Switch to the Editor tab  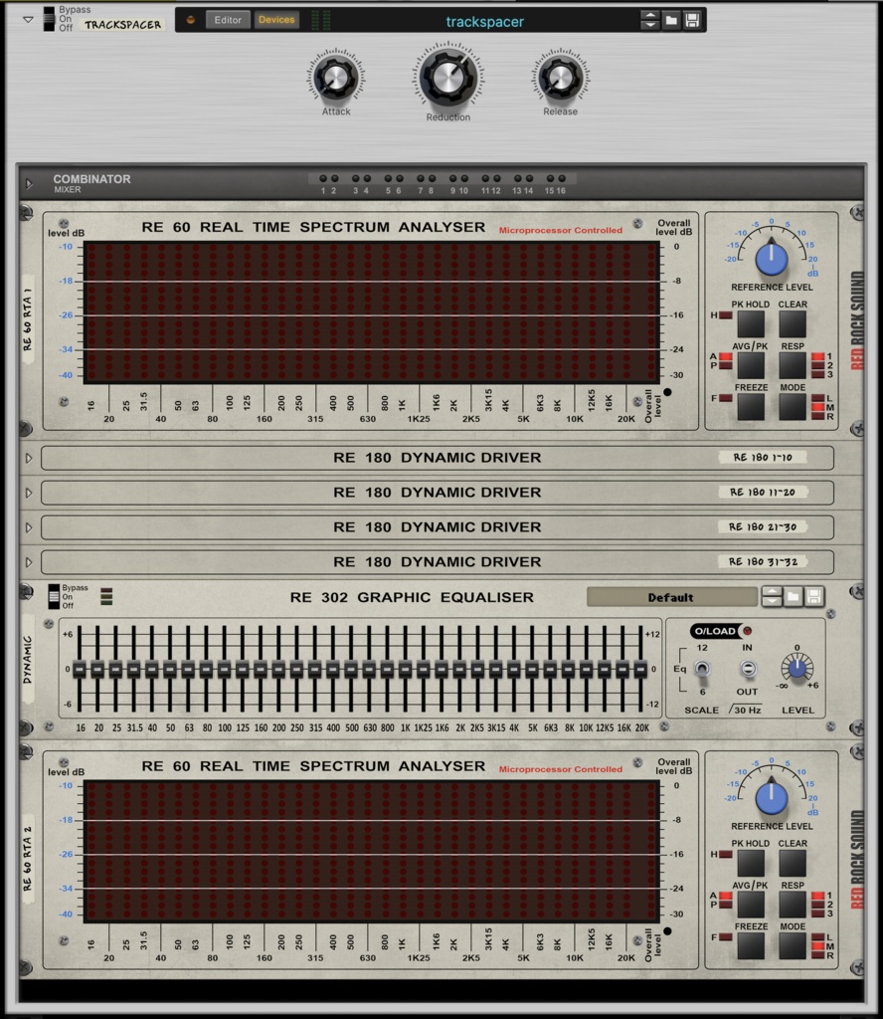(229, 18)
